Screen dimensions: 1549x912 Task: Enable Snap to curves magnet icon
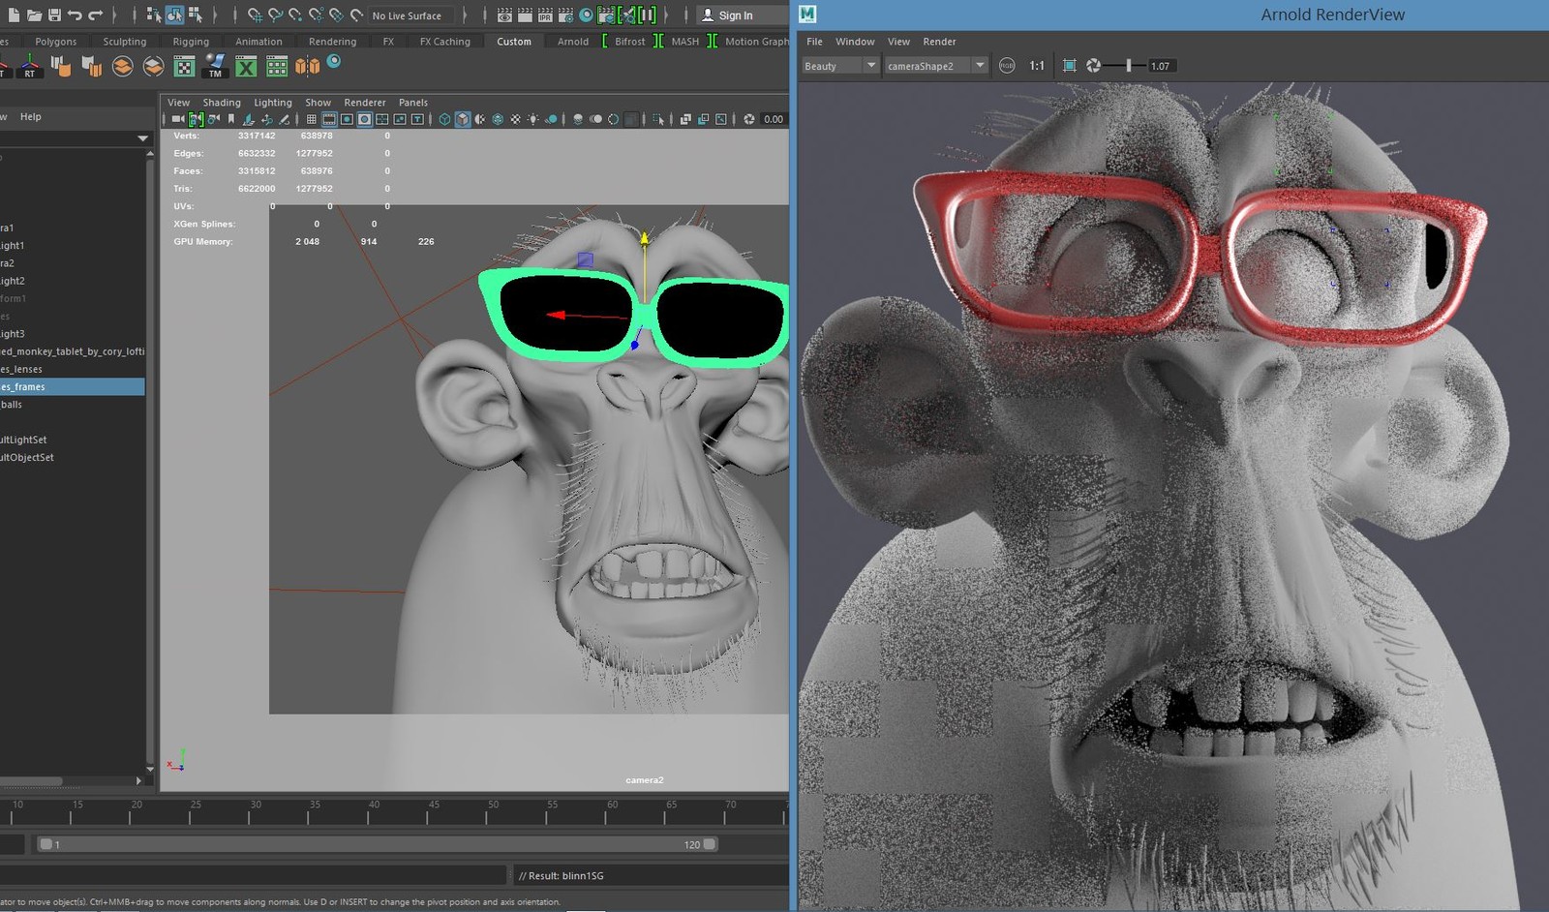tap(275, 15)
